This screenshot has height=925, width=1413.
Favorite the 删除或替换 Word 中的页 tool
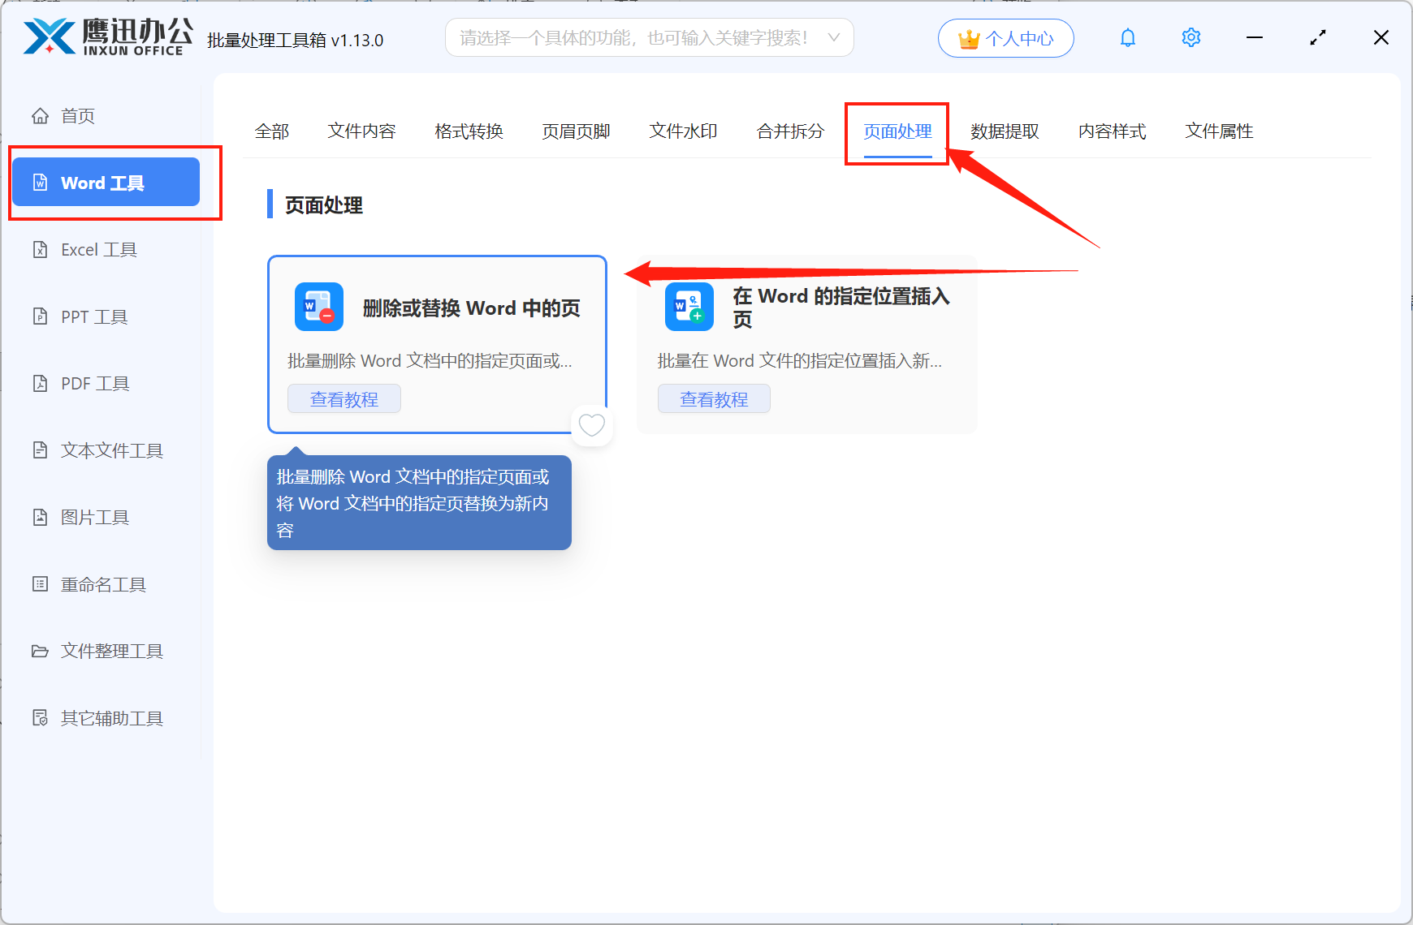(x=592, y=425)
